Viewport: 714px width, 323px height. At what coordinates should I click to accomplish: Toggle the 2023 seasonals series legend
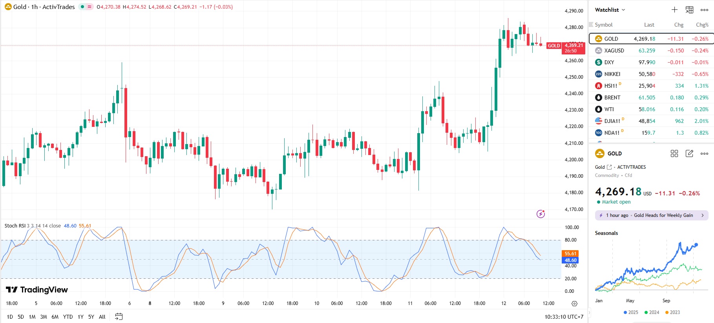672,312
